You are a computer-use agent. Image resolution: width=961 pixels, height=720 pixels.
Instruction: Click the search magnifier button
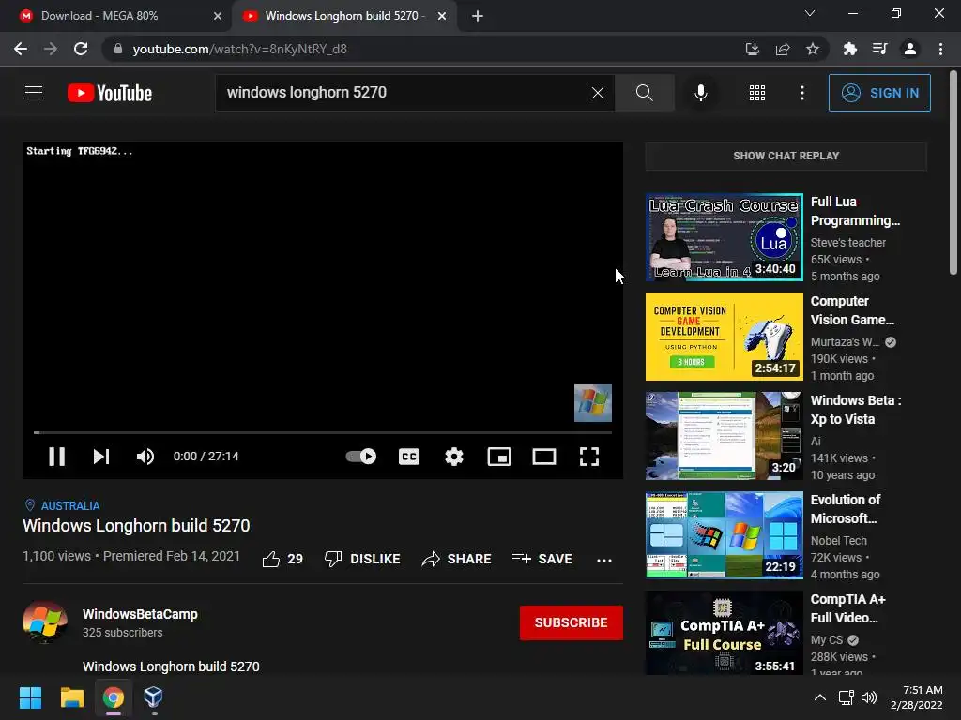point(644,93)
